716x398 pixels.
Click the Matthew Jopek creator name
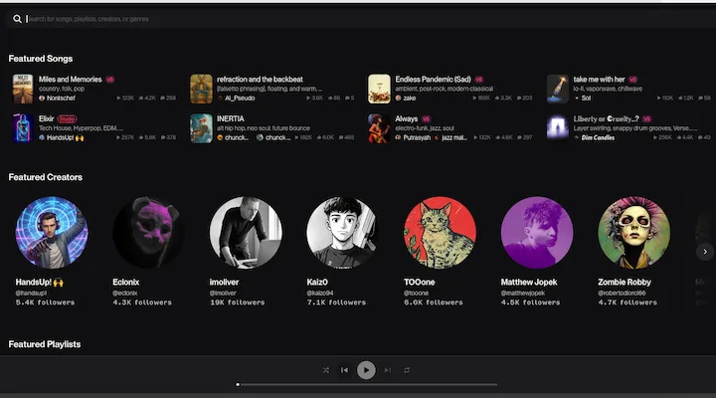click(x=529, y=283)
